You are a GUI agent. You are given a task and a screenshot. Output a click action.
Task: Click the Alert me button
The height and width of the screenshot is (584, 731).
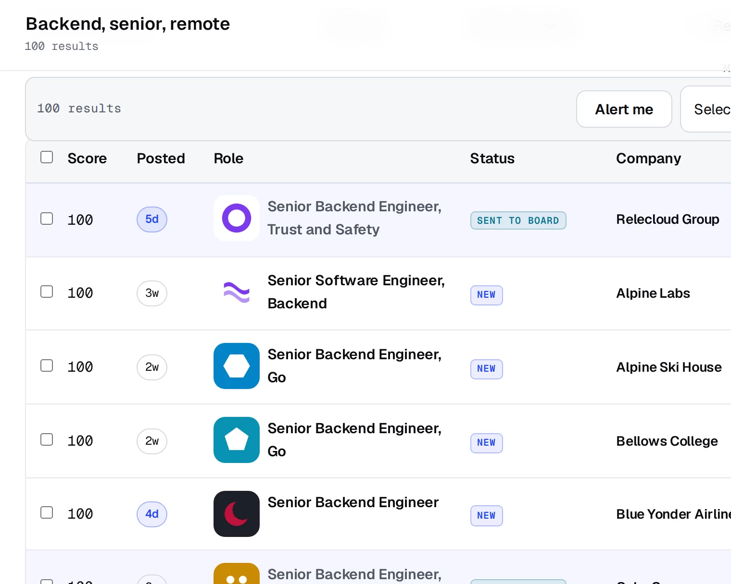(624, 109)
